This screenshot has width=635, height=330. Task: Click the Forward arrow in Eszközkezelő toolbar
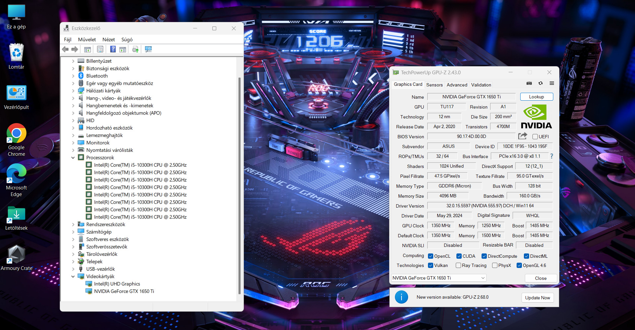(75, 49)
